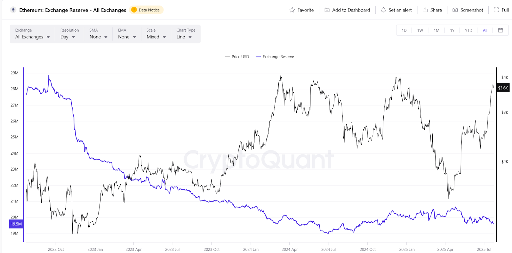
Task: Click the Data Notice warning icon
Action: click(134, 10)
